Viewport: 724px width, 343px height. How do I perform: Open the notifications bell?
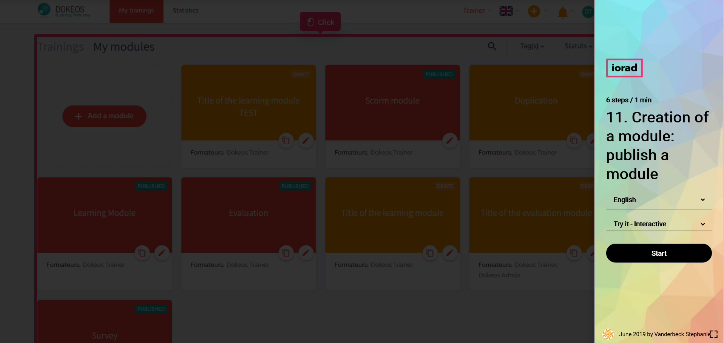coord(562,12)
